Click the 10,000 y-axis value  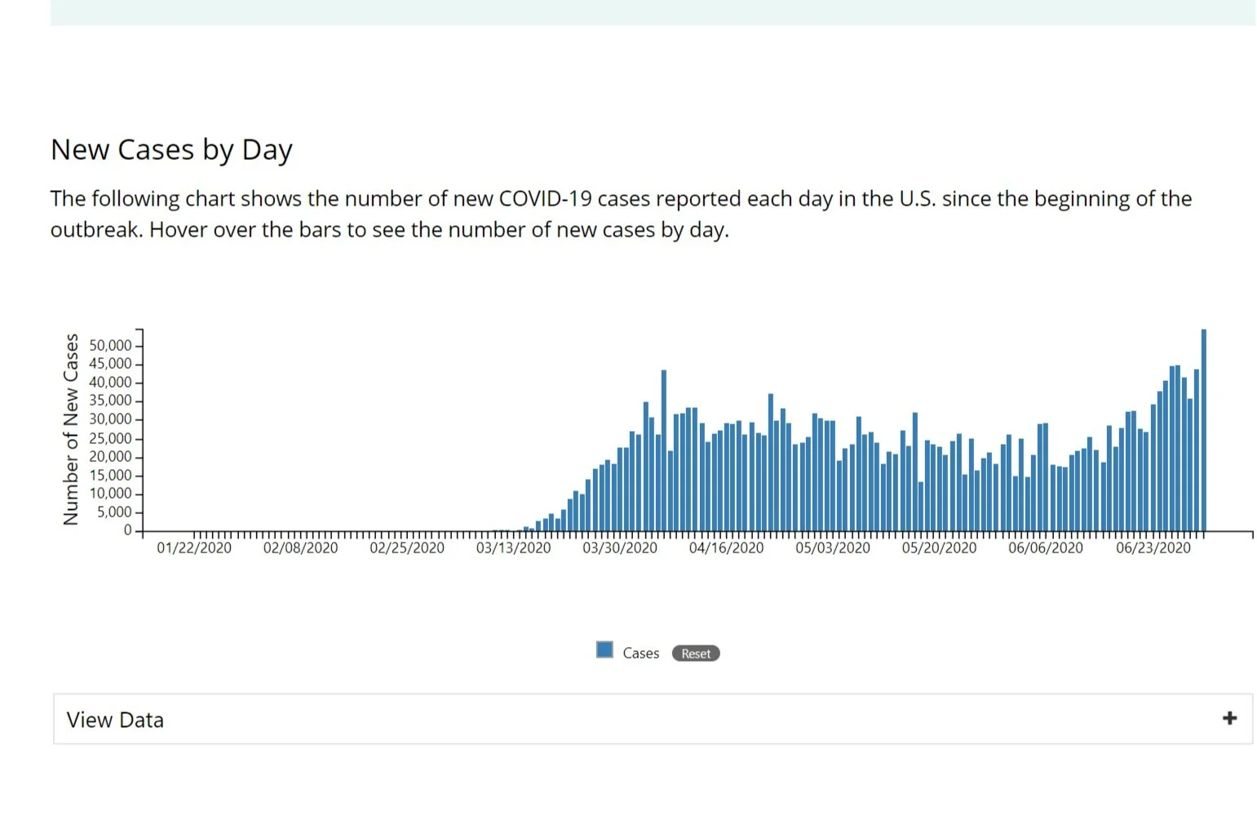[110, 494]
